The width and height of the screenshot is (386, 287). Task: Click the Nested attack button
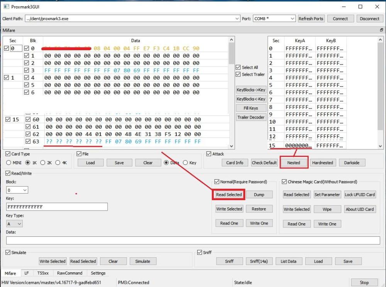pyautogui.click(x=293, y=163)
